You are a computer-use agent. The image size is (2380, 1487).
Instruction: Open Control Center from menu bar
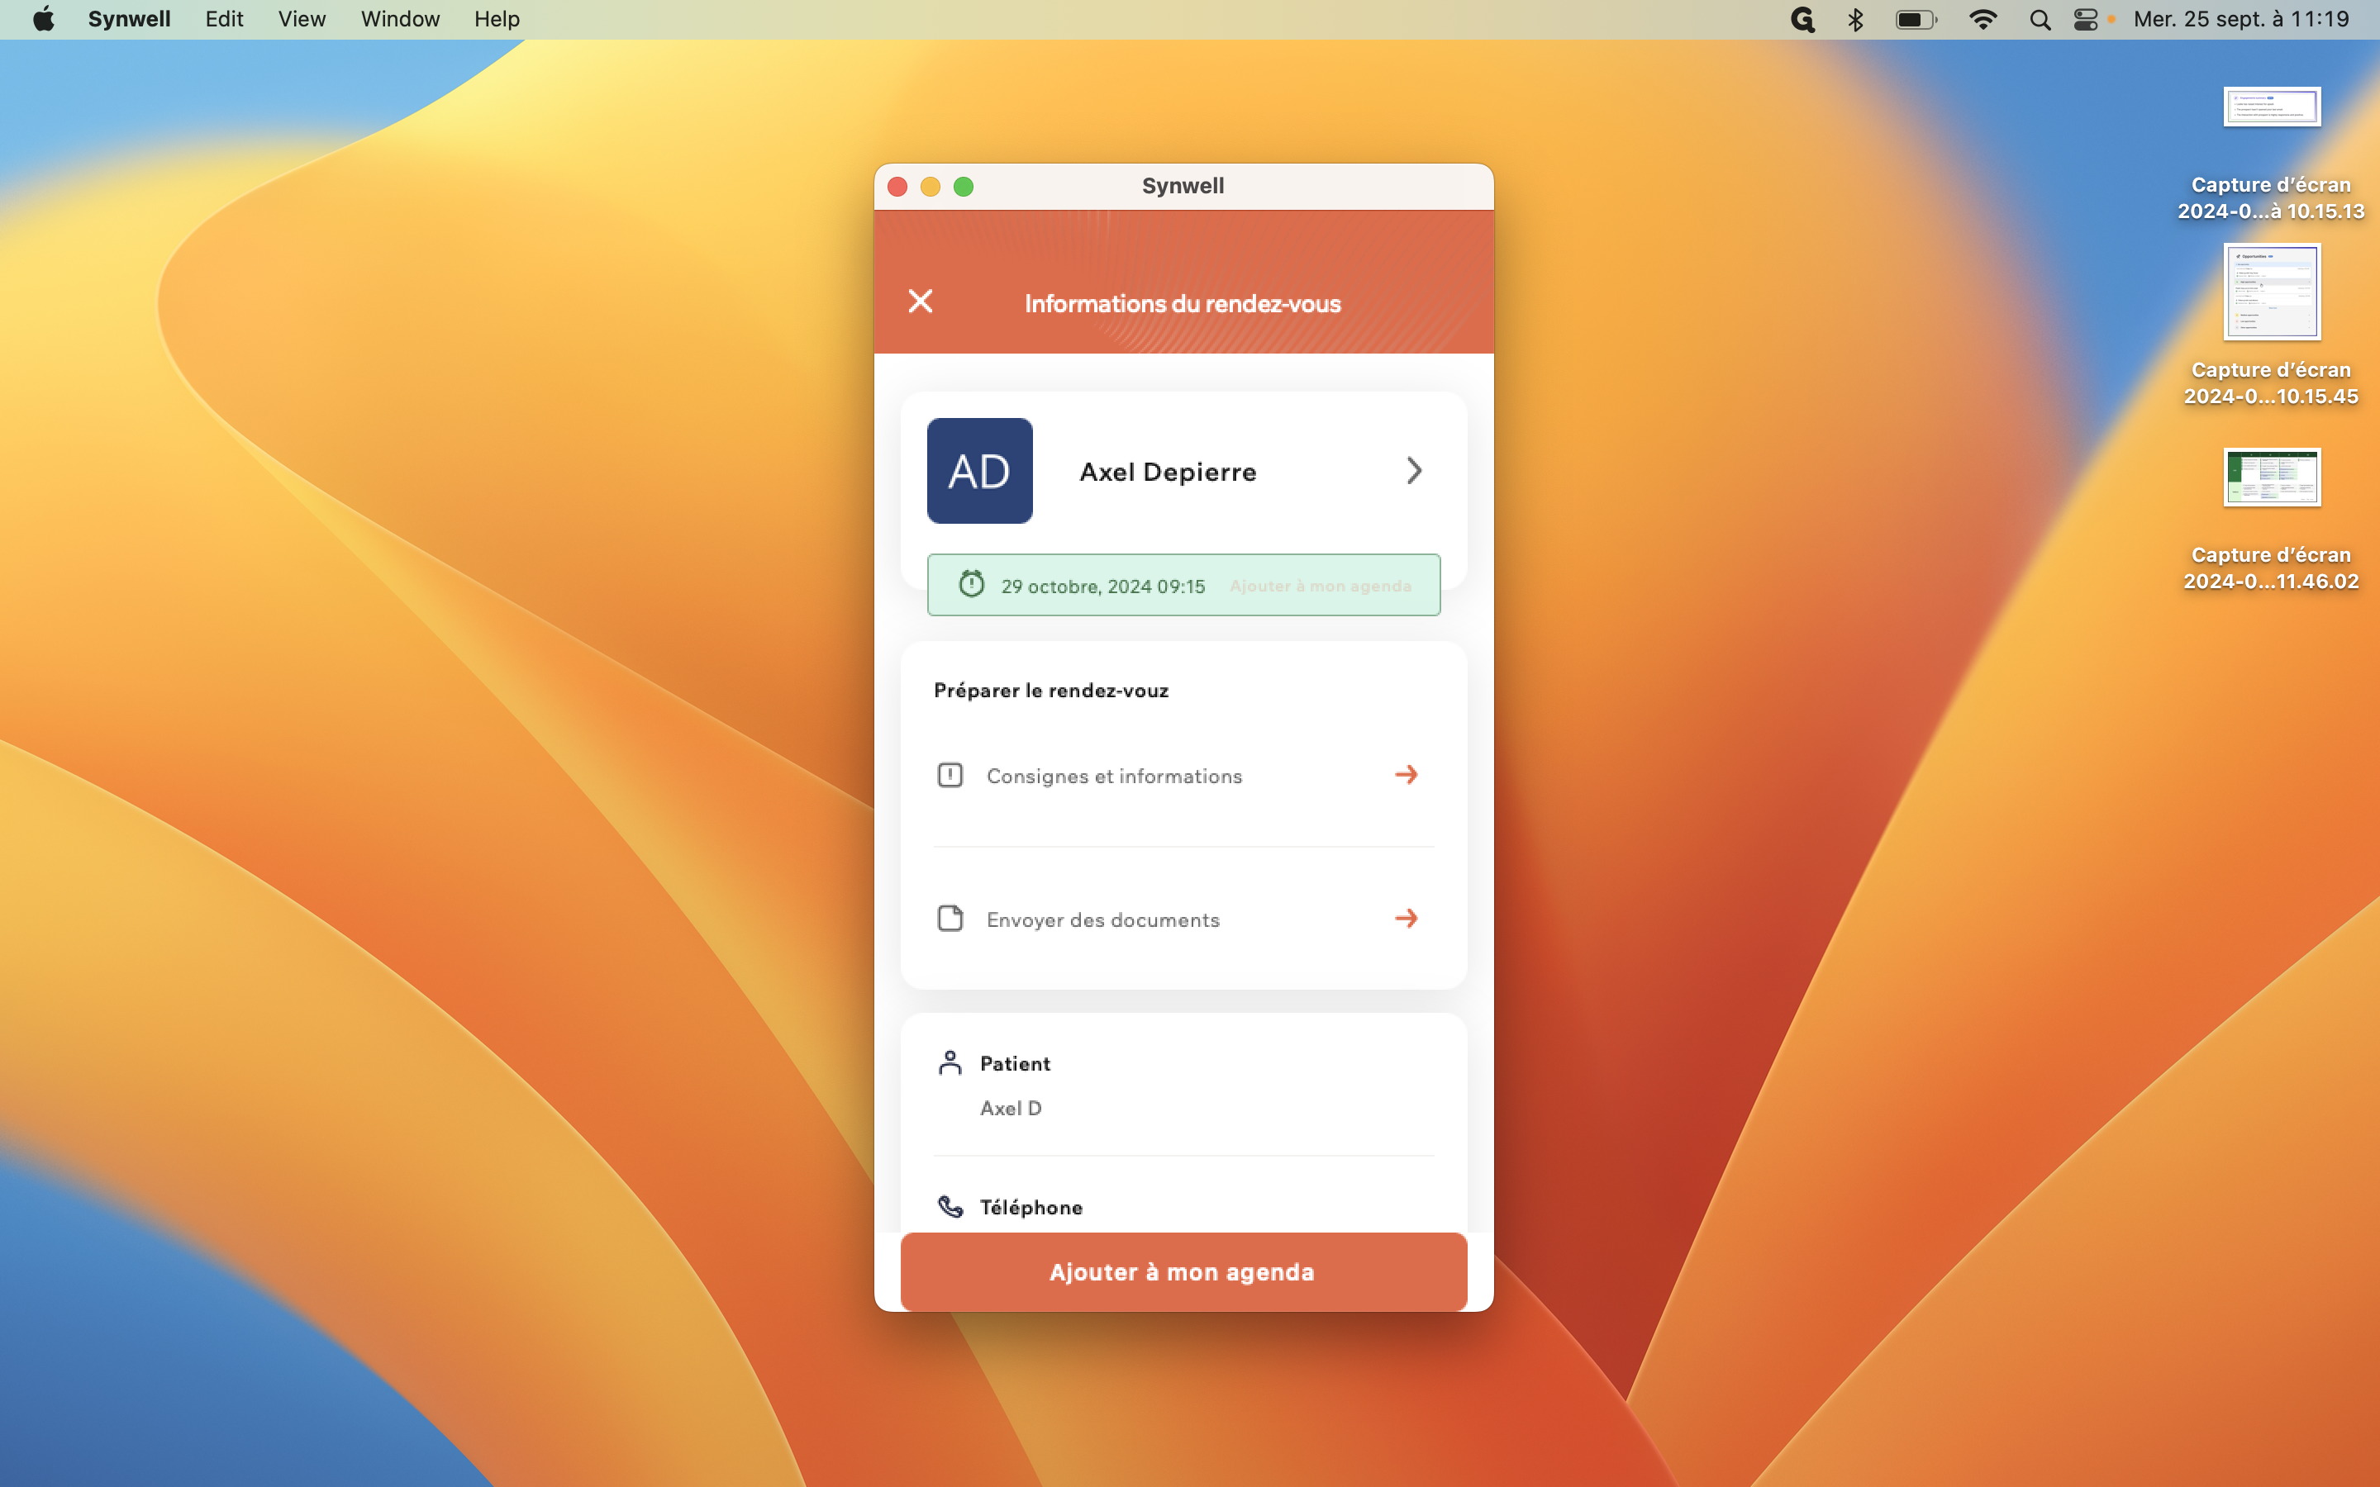point(2085,20)
